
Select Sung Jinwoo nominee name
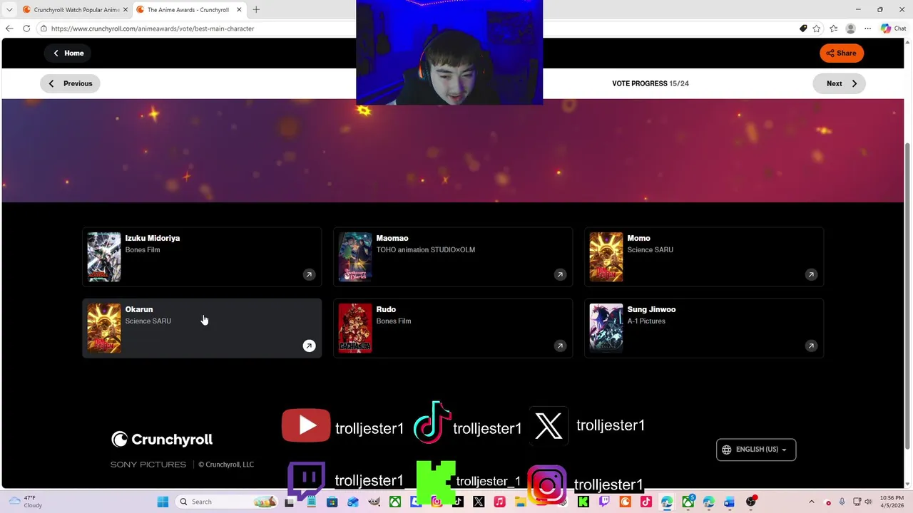[x=651, y=309]
